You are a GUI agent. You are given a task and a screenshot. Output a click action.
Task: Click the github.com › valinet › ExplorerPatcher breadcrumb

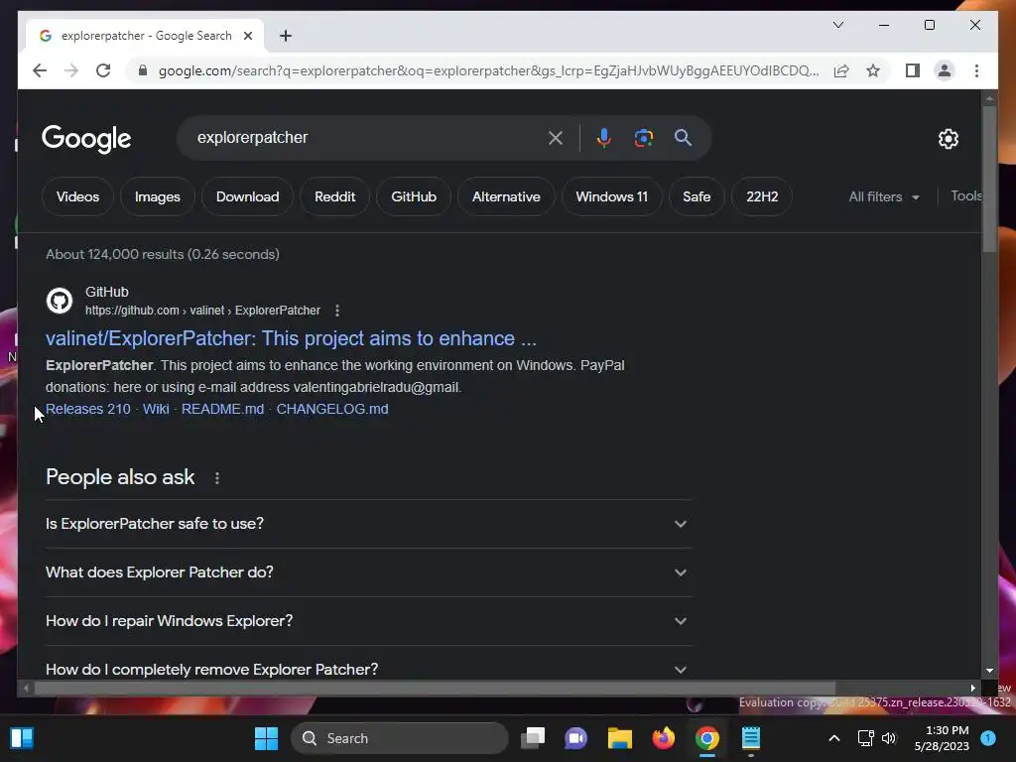[x=202, y=311]
